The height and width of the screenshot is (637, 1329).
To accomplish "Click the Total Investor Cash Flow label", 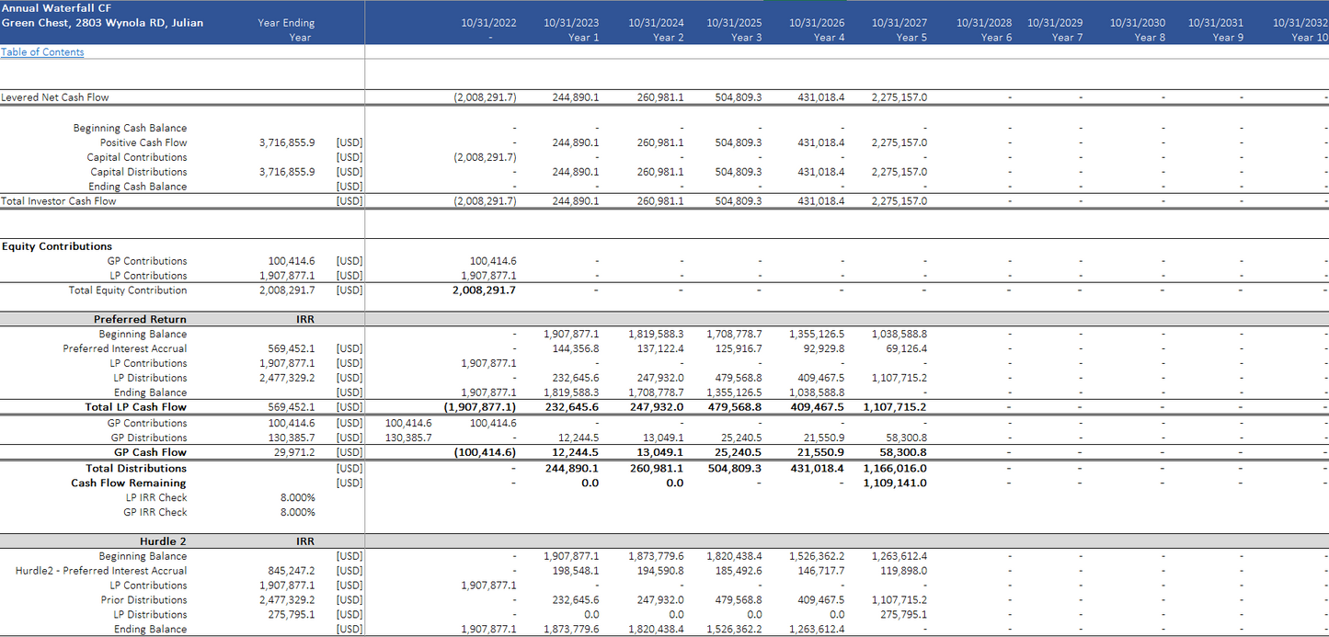I will [x=59, y=201].
